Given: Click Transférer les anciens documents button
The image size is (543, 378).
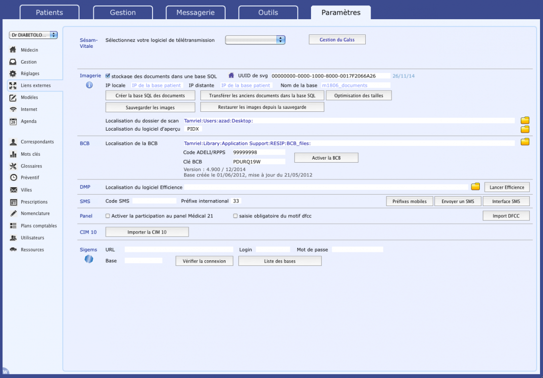Looking at the screenshot, I should [x=262, y=96].
